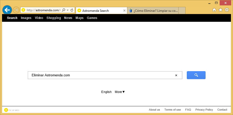Open the About us footer link

154,110
